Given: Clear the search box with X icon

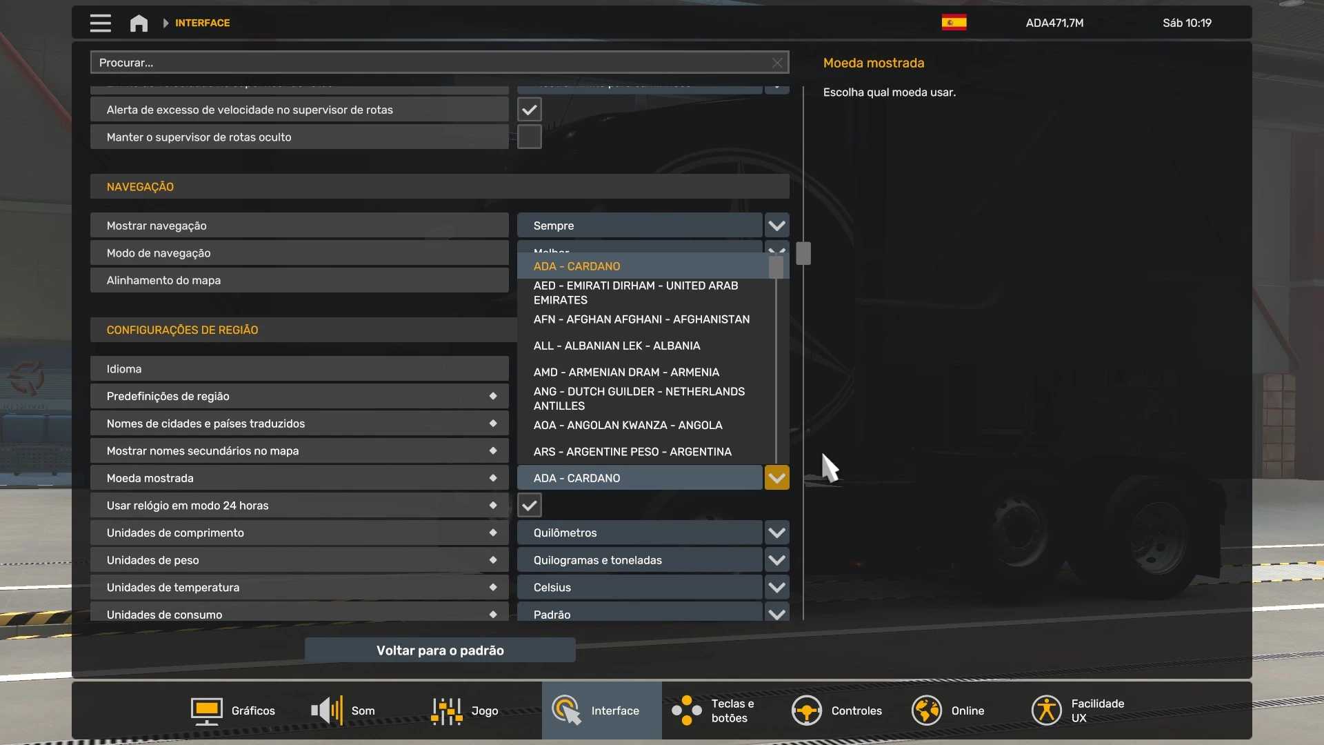Looking at the screenshot, I should 777,63.
